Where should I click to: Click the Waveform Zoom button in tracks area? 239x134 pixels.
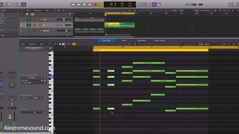tap(215, 10)
